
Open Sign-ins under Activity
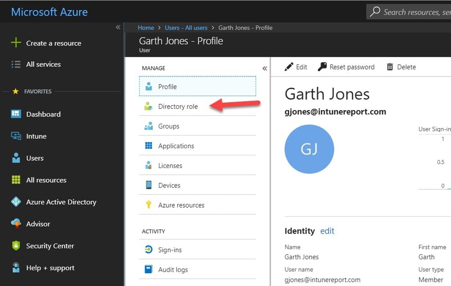[x=197, y=249]
